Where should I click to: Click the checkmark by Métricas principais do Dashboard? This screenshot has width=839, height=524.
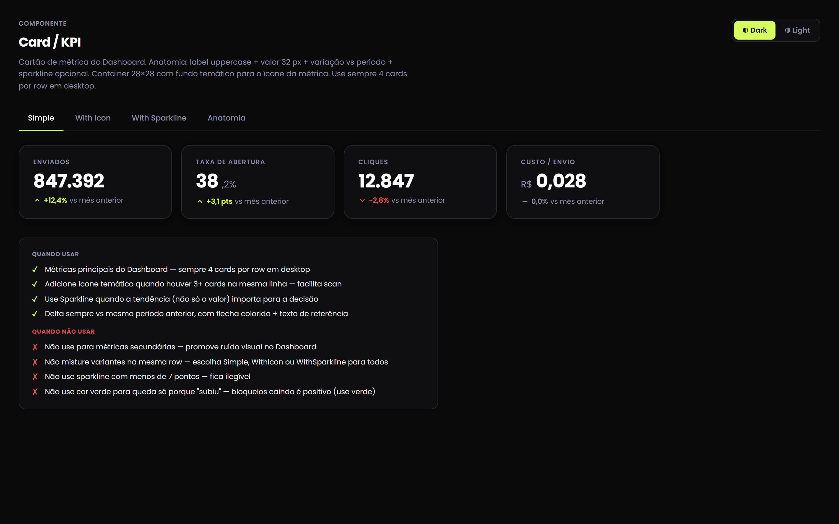[35, 269]
